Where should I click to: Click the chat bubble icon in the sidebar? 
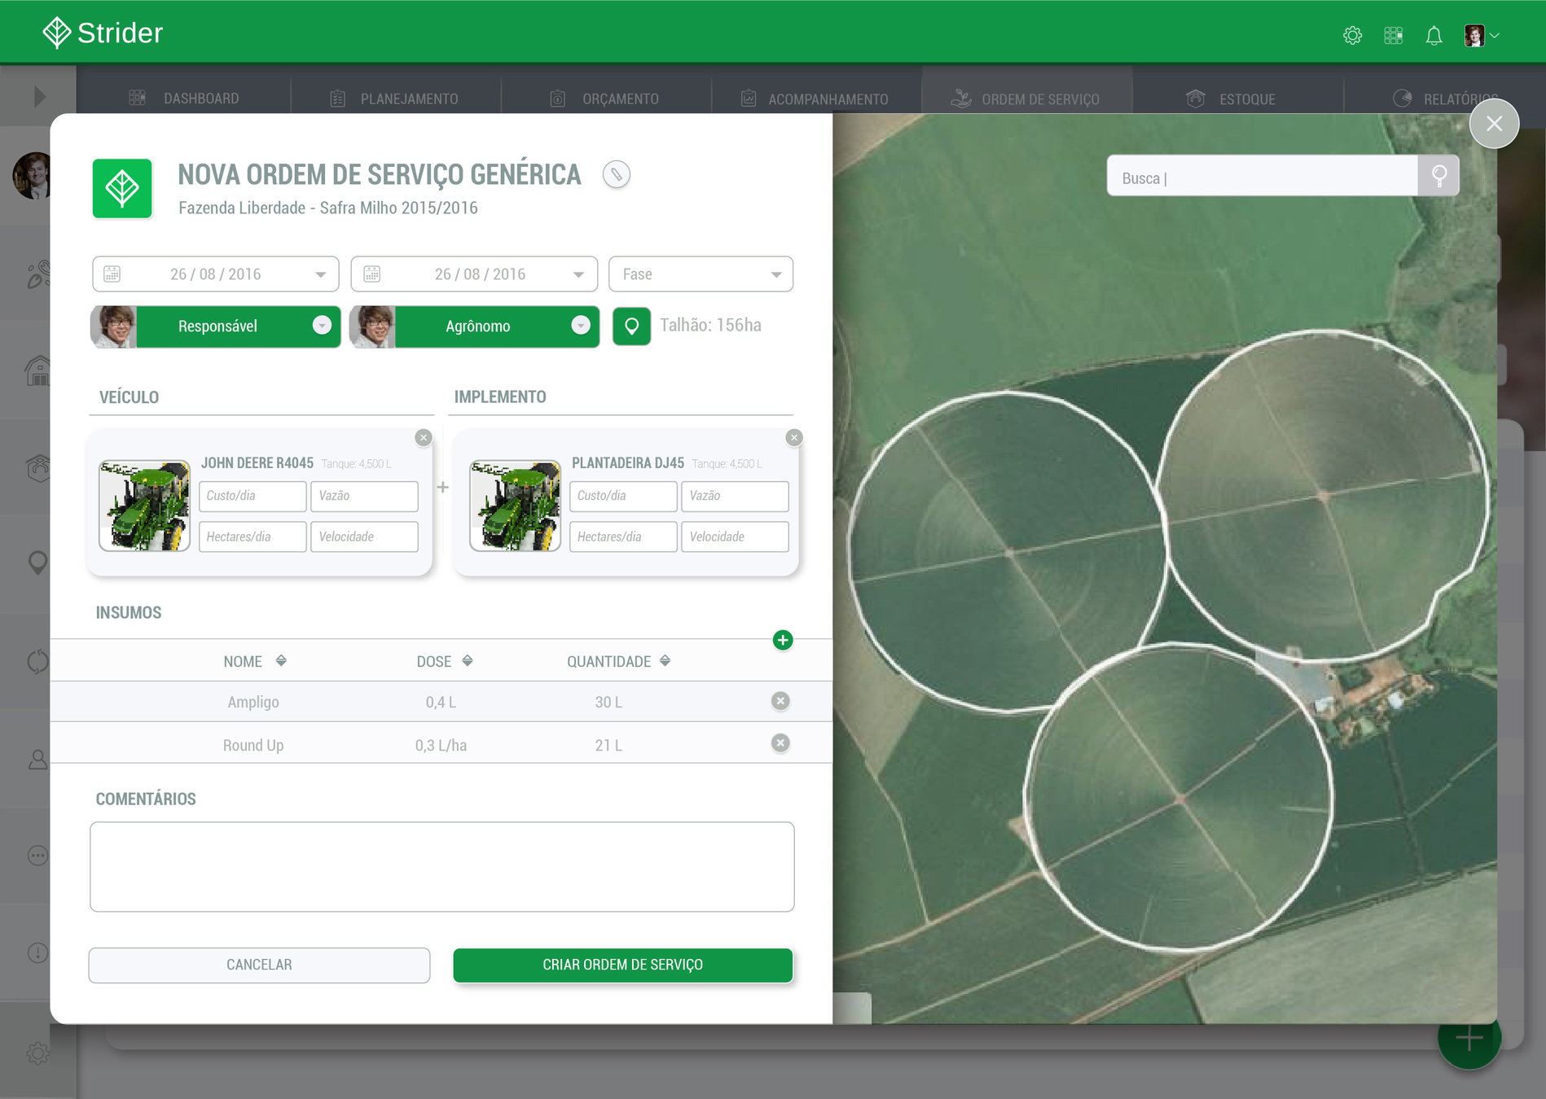pos(37,856)
